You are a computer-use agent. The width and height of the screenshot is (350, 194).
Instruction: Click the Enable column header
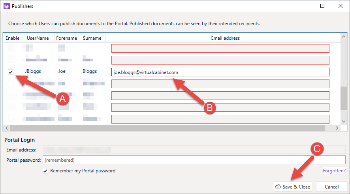point(13,38)
